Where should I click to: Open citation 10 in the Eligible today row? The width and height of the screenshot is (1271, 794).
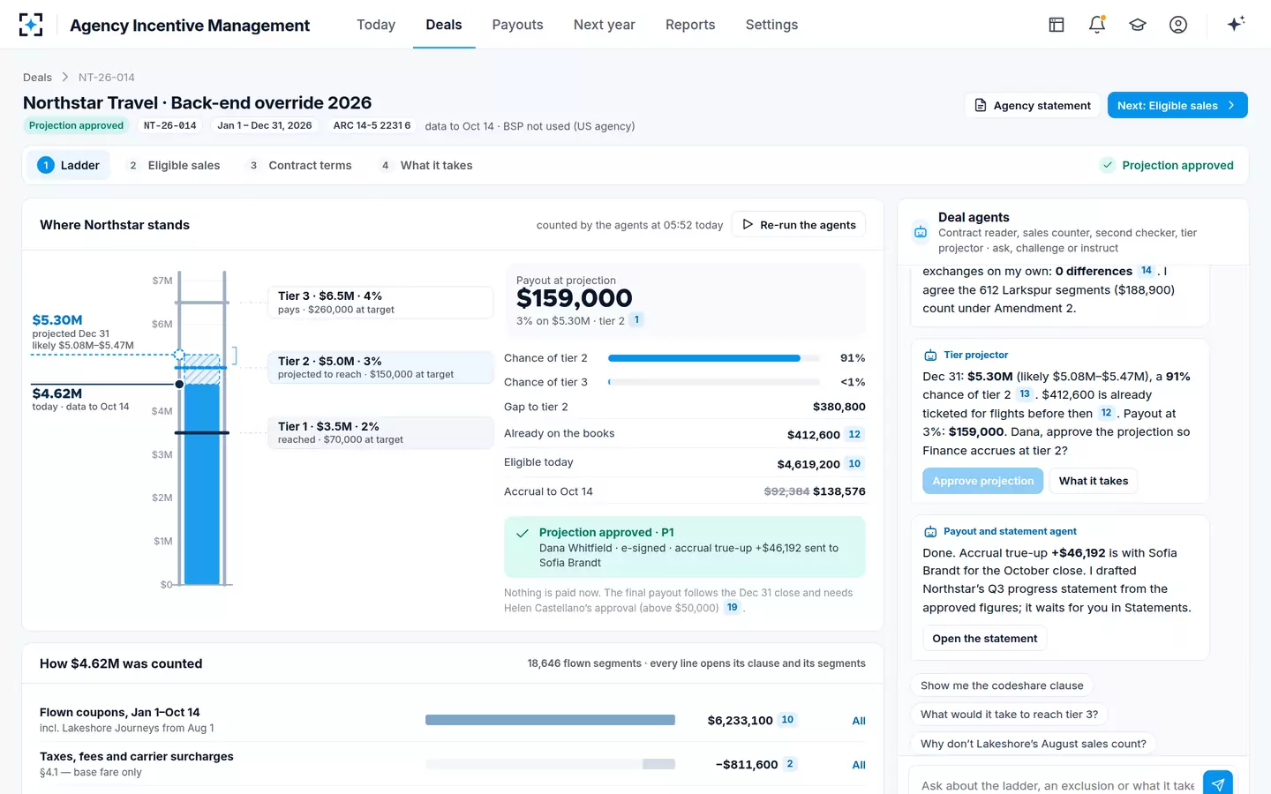[854, 463]
